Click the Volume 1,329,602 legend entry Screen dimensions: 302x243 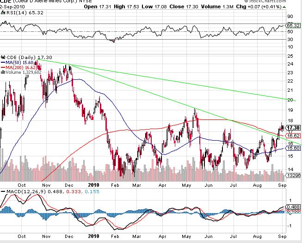pos(24,72)
